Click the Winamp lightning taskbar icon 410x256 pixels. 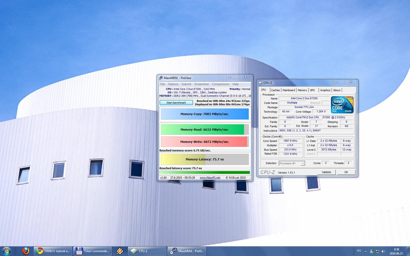click(x=120, y=251)
